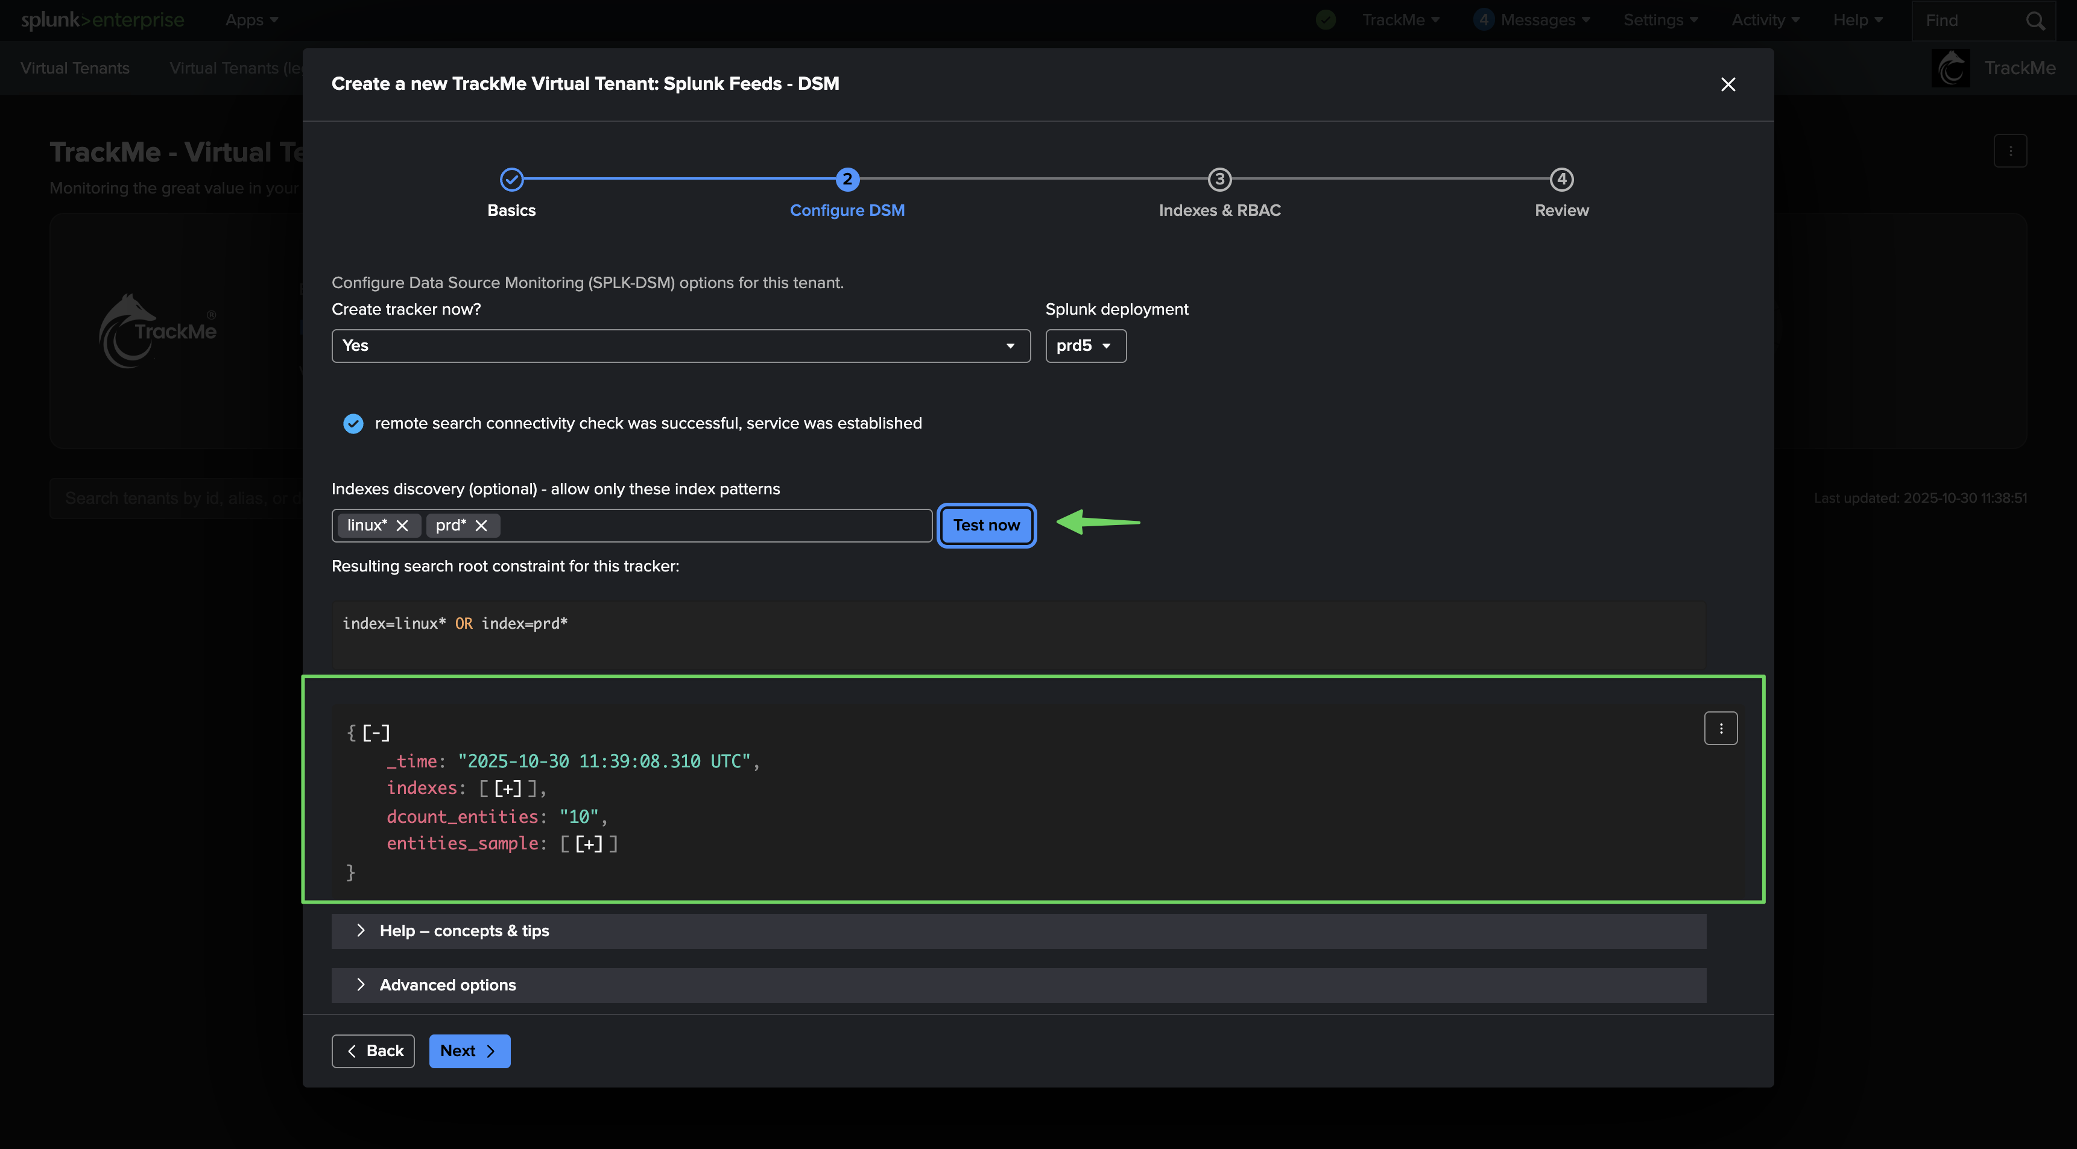Collapse the JSON root object [-]
The height and width of the screenshot is (1149, 2077).
click(376, 733)
